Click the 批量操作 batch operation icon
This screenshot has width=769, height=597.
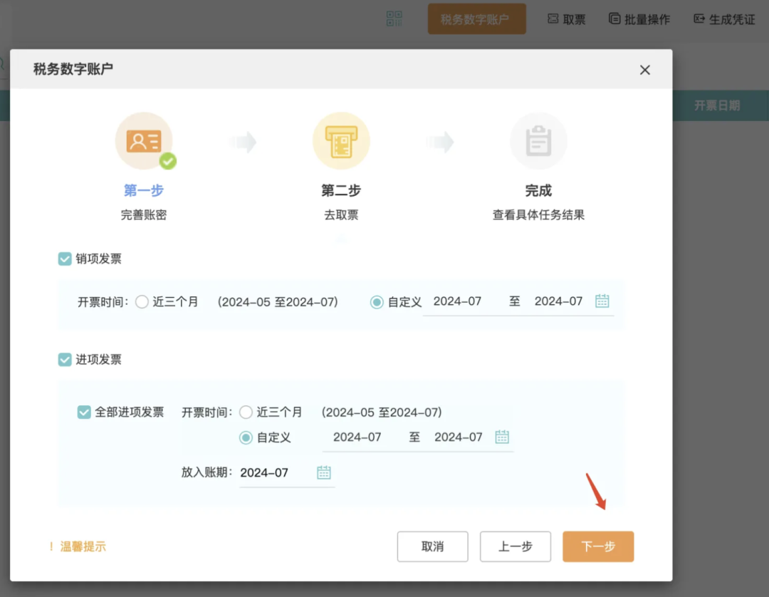click(x=614, y=19)
